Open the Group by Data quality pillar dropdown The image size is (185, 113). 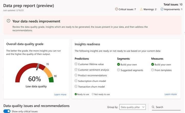[x=133, y=107]
